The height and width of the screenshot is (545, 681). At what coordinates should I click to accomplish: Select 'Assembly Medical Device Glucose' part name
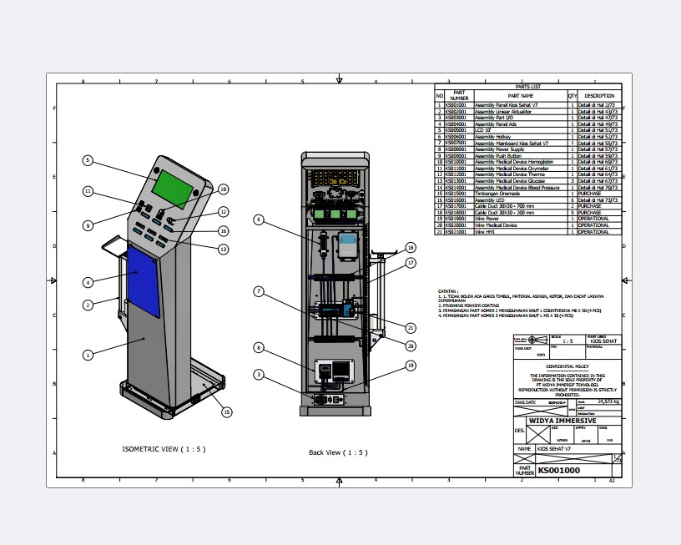(x=510, y=181)
